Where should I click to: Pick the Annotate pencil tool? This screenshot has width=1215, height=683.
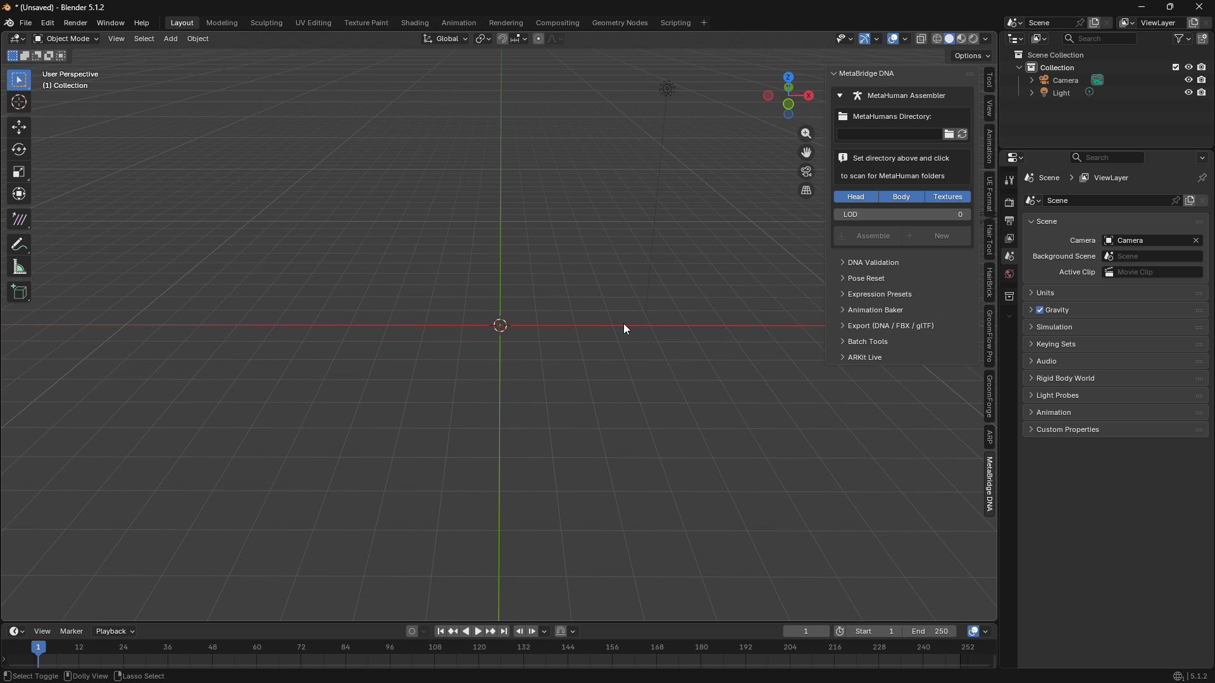pyautogui.click(x=19, y=245)
